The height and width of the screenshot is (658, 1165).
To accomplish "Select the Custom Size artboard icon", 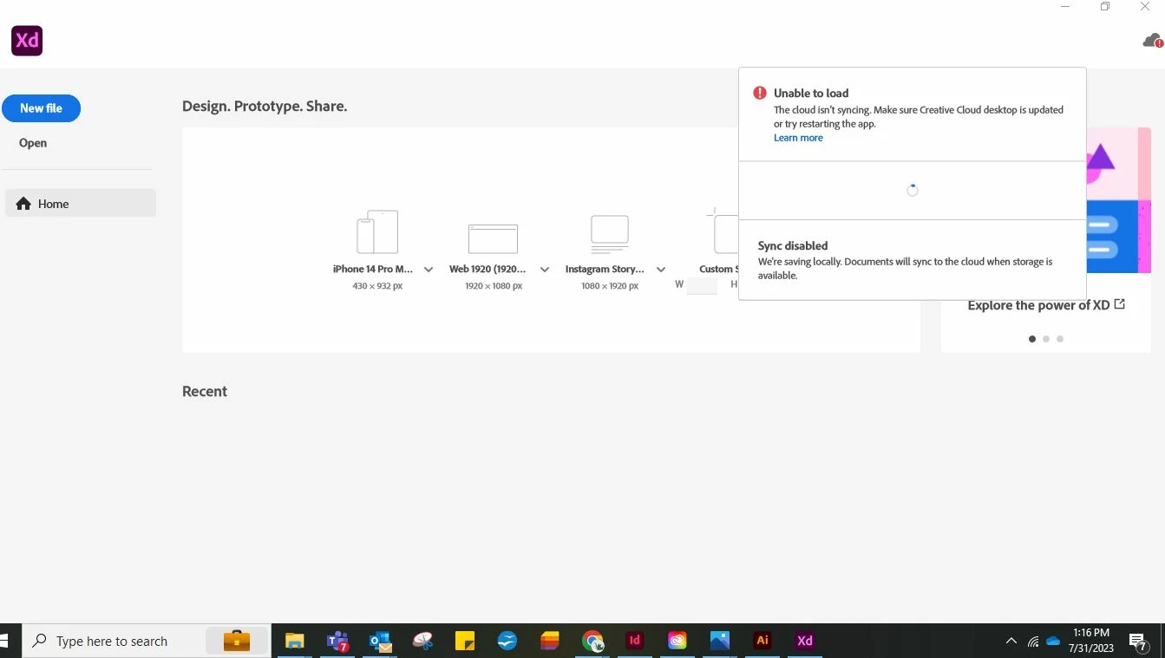I will [x=723, y=231].
